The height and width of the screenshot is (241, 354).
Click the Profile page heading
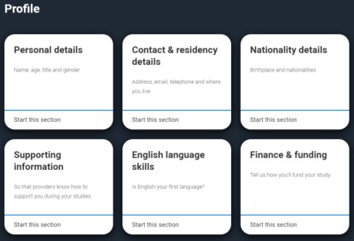click(22, 9)
